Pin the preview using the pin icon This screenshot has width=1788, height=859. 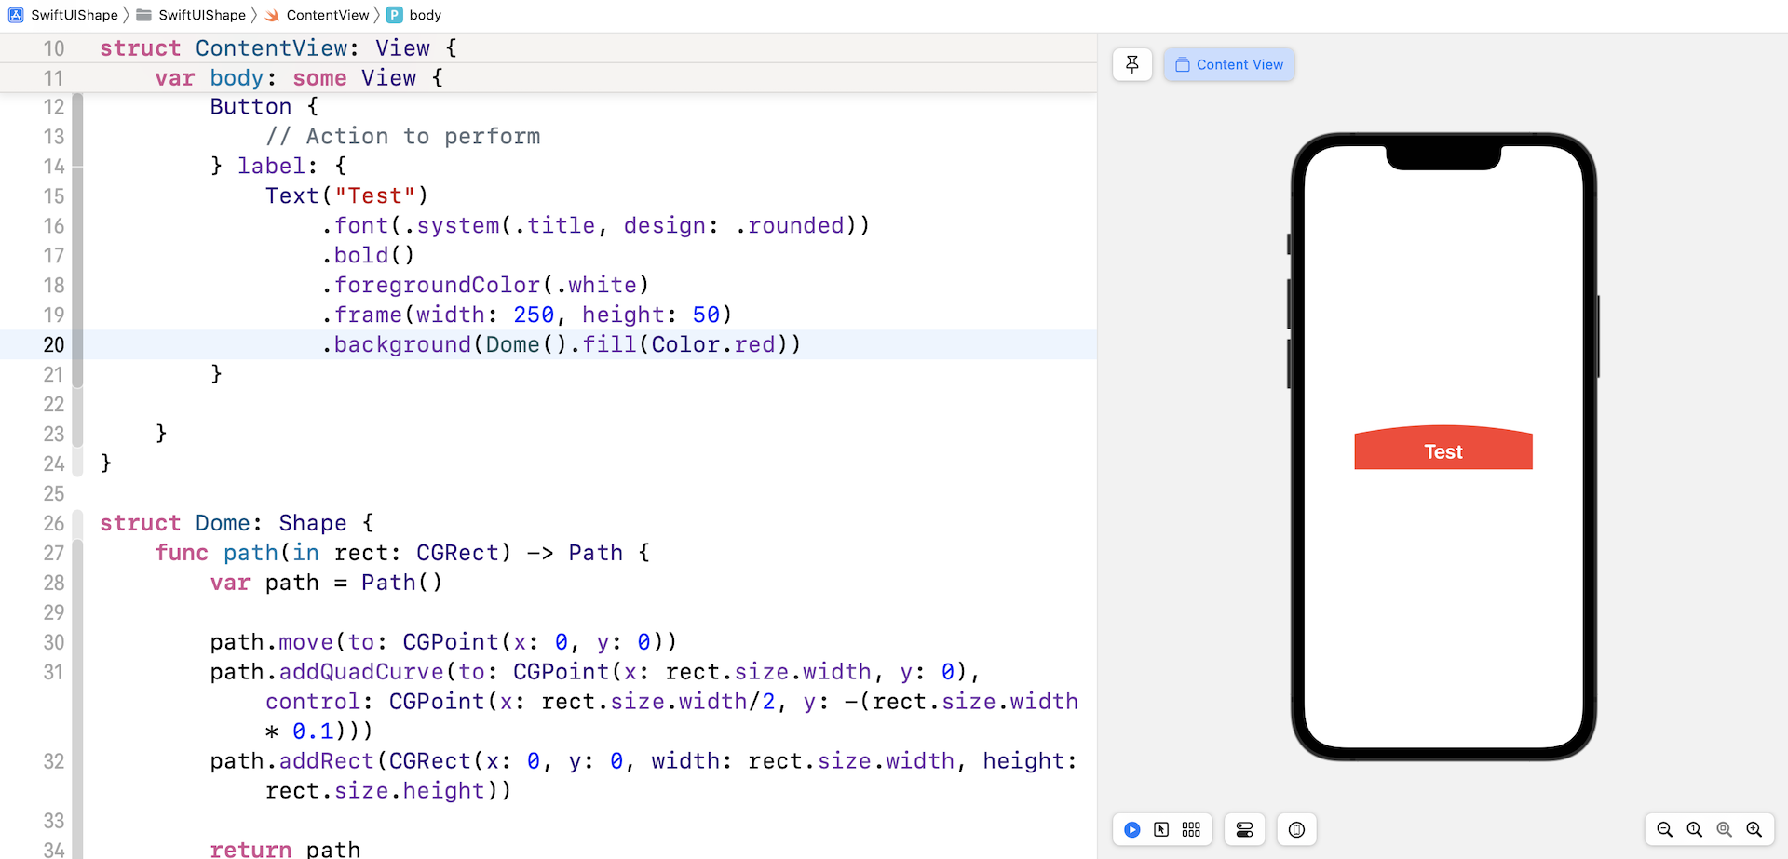click(x=1132, y=64)
